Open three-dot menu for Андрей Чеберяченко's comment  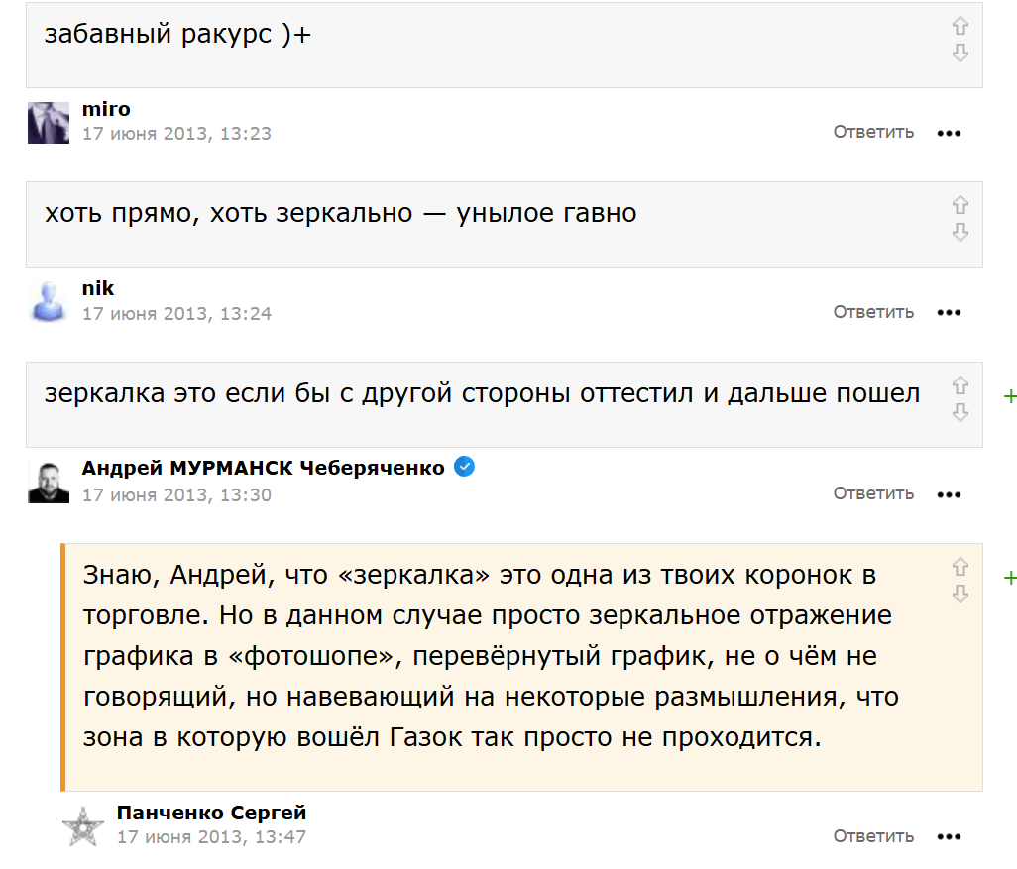949,494
